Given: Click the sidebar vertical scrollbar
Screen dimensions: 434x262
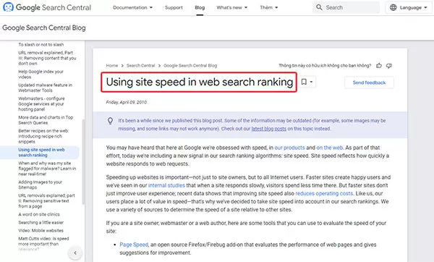Looking at the screenshot, I should tap(83, 162).
